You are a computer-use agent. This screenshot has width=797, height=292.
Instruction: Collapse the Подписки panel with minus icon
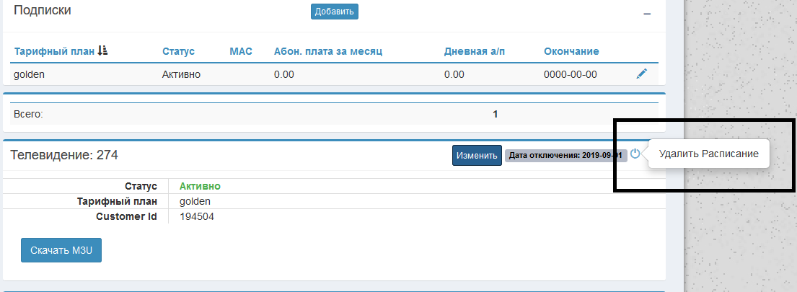coord(647,14)
